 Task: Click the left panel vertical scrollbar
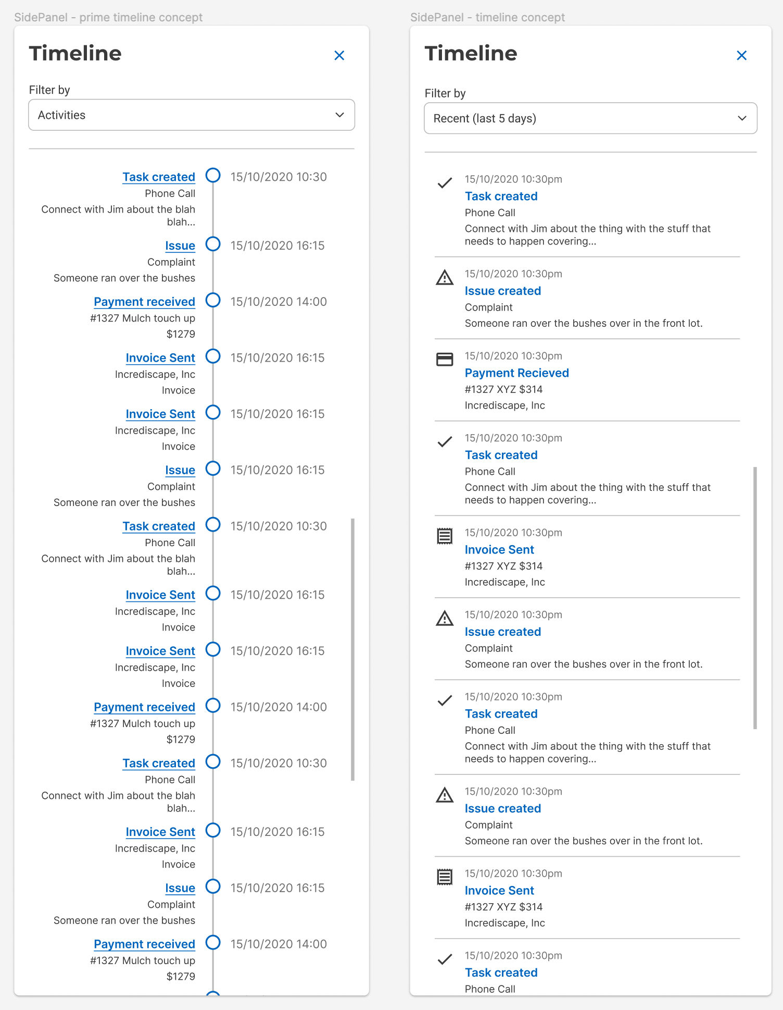(x=353, y=649)
